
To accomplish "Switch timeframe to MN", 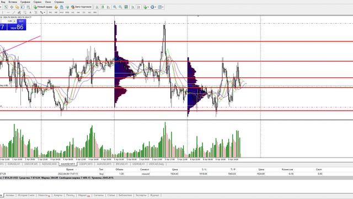I will click(95, 12).
